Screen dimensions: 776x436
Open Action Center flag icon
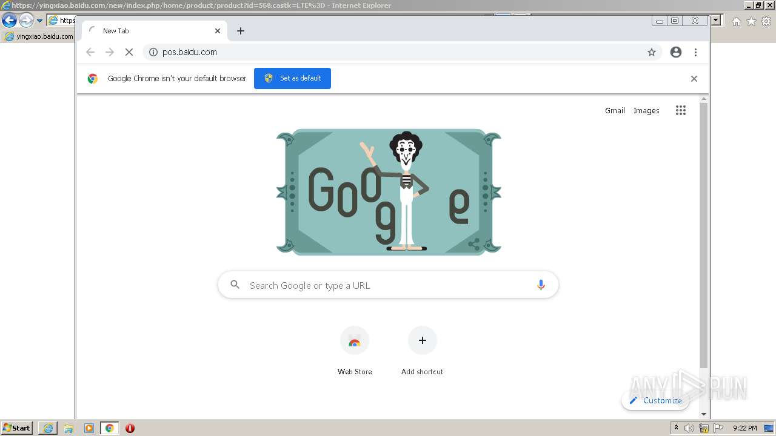[x=718, y=428]
